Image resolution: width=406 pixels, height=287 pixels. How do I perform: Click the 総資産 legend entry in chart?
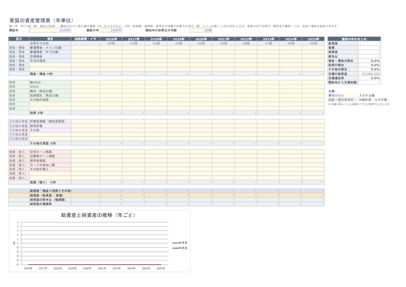tap(180, 243)
